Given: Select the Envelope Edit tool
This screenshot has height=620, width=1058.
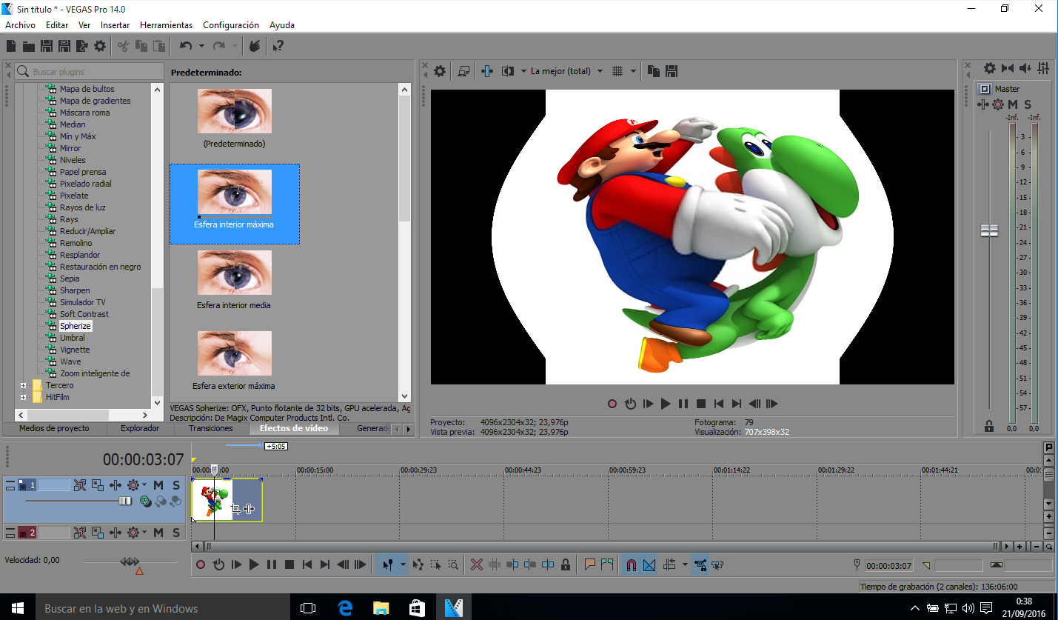Looking at the screenshot, I should pos(418,564).
